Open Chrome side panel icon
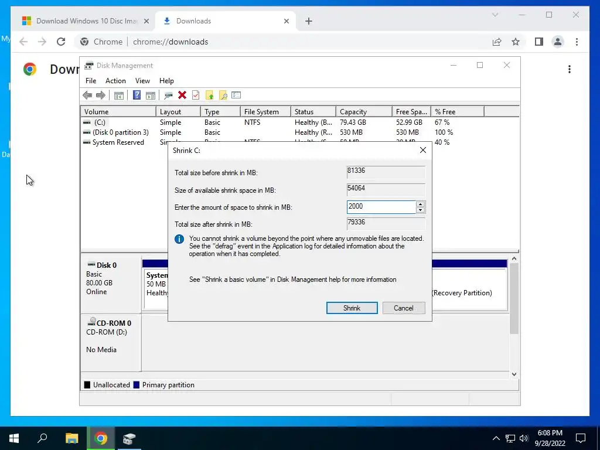The height and width of the screenshot is (450, 600). coord(539,42)
